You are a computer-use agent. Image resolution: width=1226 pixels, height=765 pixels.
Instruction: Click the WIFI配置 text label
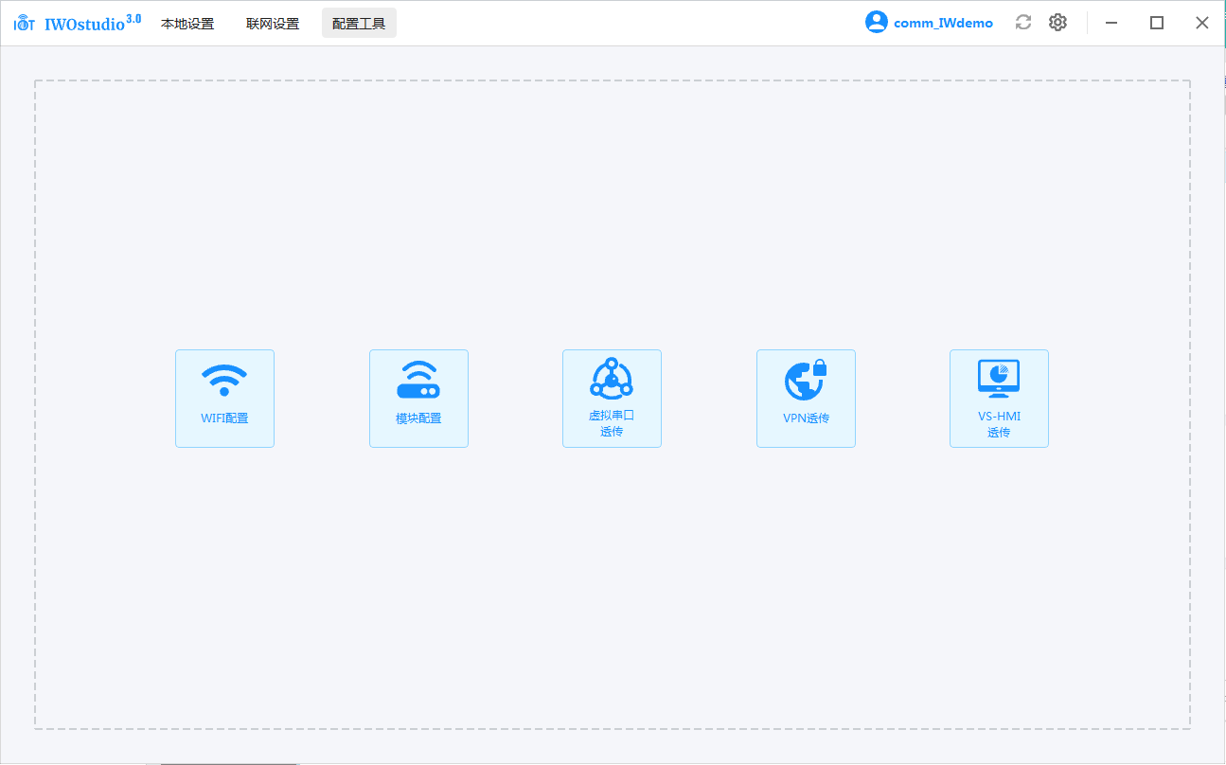pos(224,418)
